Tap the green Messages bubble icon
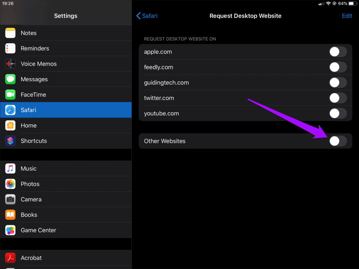The height and width of the screenshot is (269, 359). 10,79
